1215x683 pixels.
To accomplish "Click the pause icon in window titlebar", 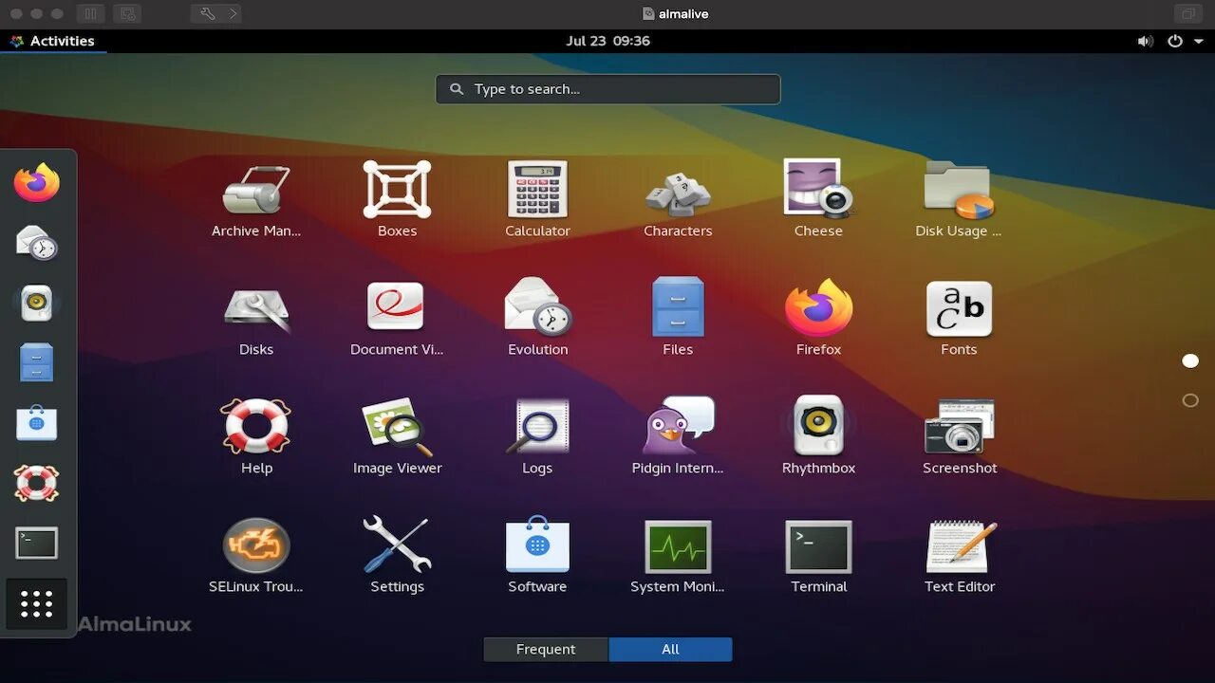I will [90, 13].
